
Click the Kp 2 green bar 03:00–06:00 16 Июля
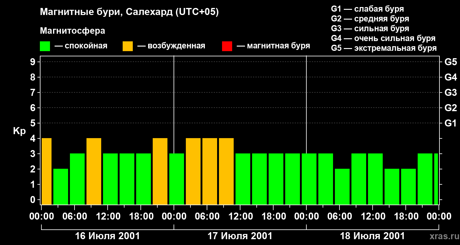pos(61,187)
